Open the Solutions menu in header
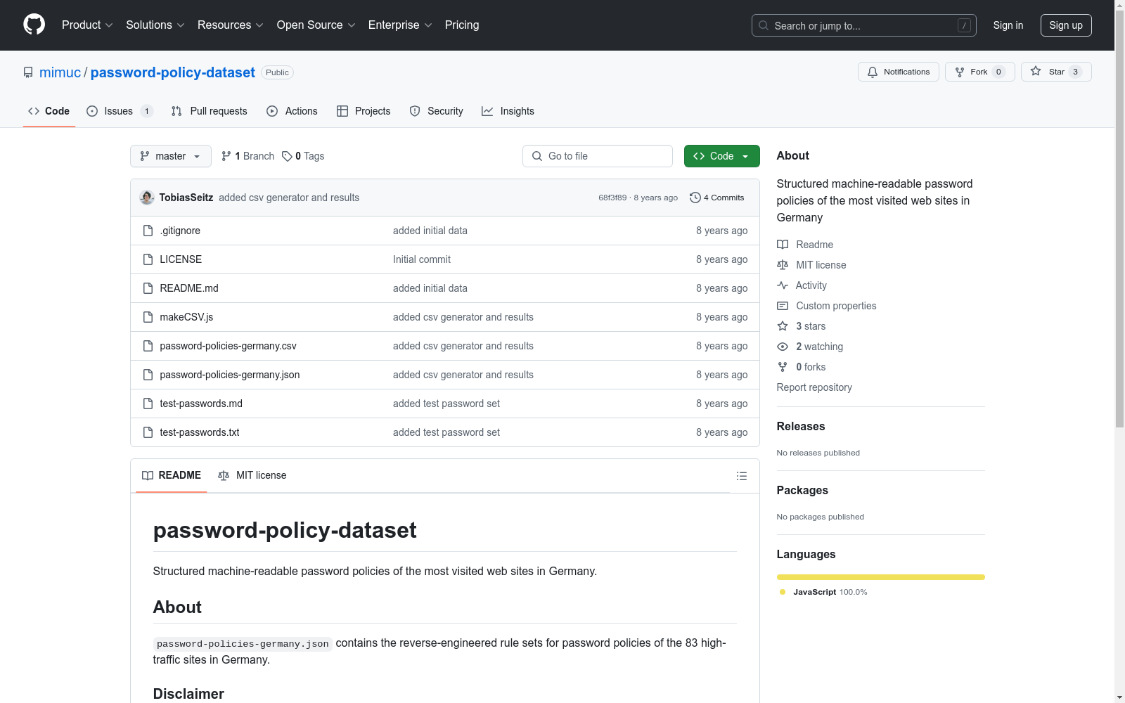 tap(155, 25)
